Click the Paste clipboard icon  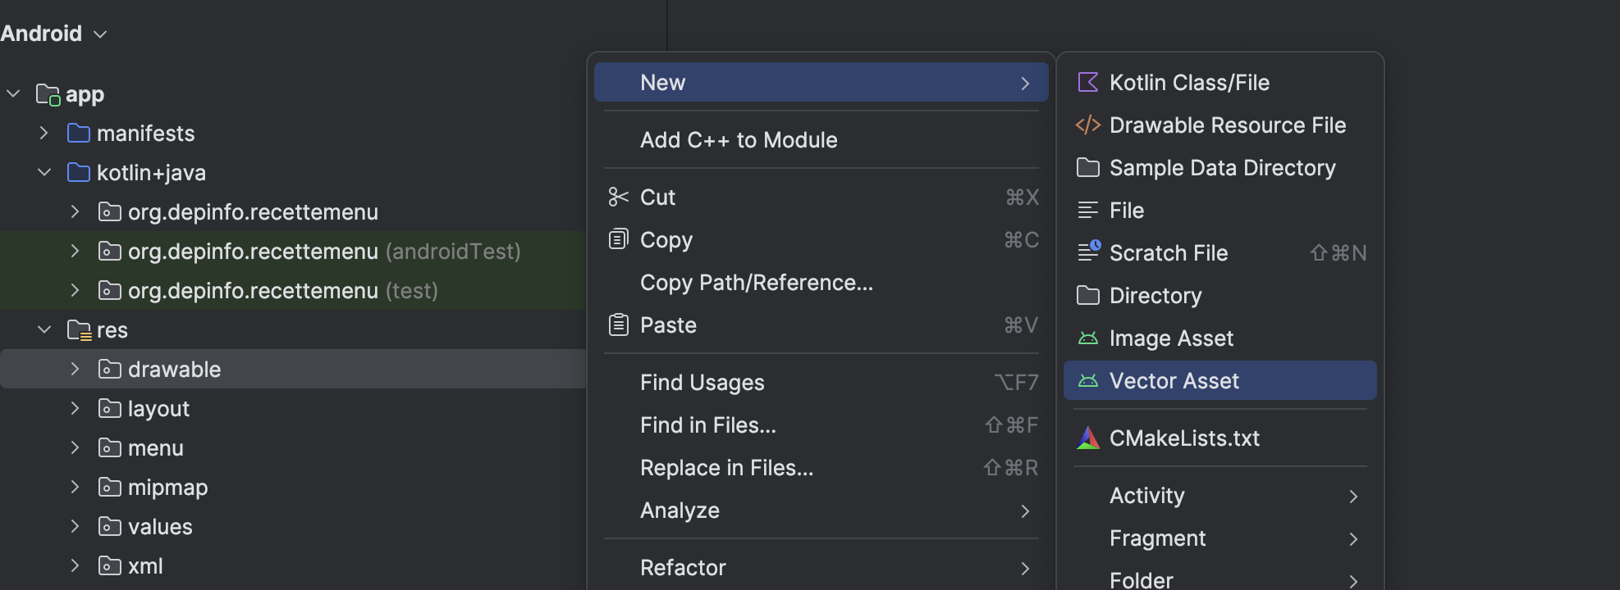[618, 324]
